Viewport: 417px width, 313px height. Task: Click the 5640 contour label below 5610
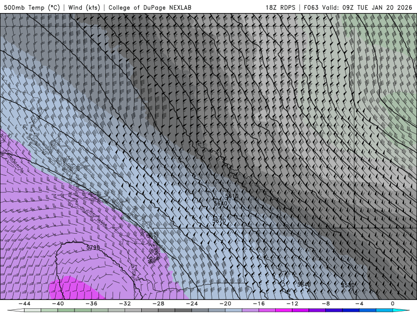(x=220, y=203)
